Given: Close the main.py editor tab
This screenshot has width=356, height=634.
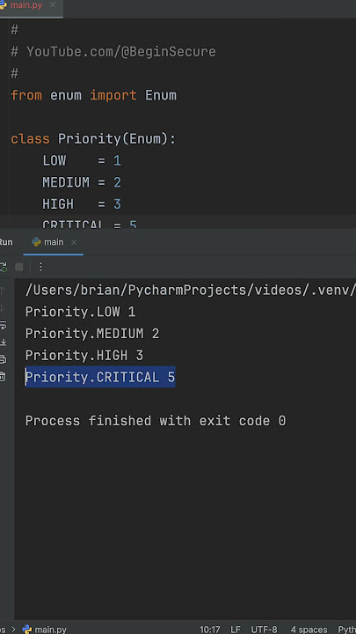Looking at the screenshot, I should point(53,5).
